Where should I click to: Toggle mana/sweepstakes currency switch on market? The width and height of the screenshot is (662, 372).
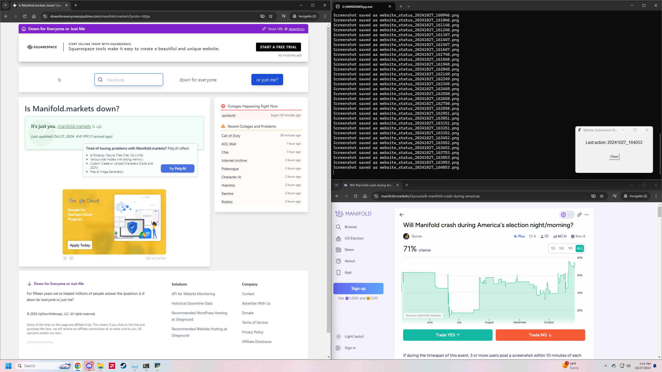[567, 215]
